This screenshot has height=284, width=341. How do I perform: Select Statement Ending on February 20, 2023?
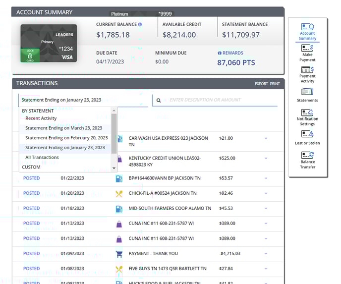coord(66,138)
